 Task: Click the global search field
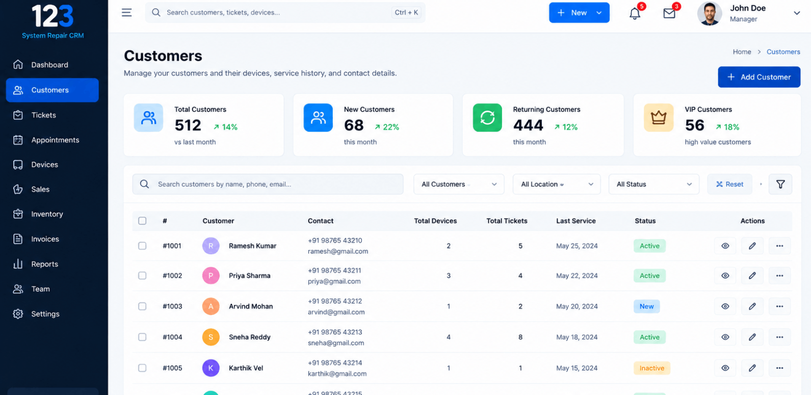coord(285,13)
